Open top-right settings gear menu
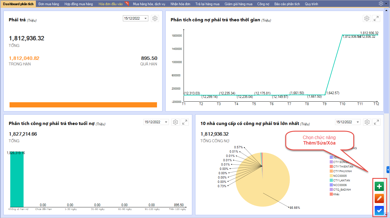Image resolution: width=390 pixels, height=218 pixels. point(382,3)
